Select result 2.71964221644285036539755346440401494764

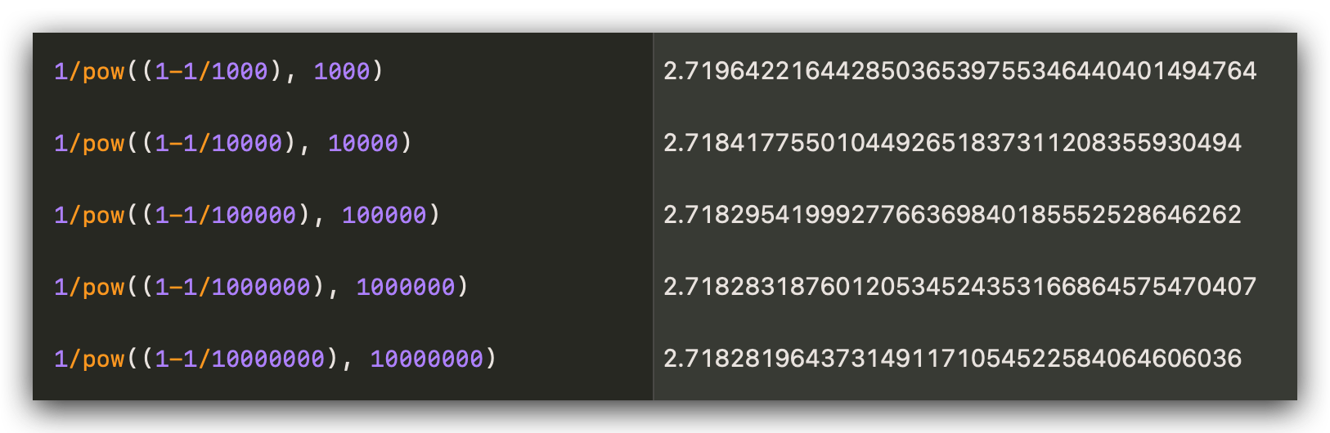(959, 71)
